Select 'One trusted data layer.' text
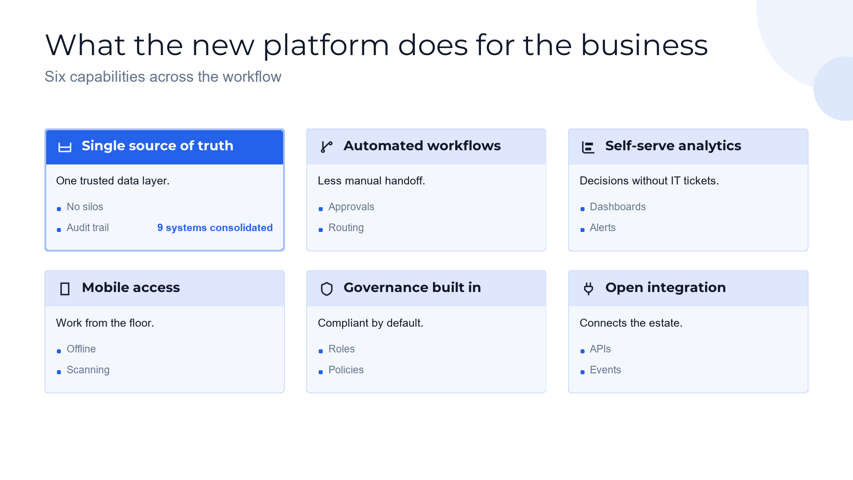The image size is (853, 480). point(113,181)
